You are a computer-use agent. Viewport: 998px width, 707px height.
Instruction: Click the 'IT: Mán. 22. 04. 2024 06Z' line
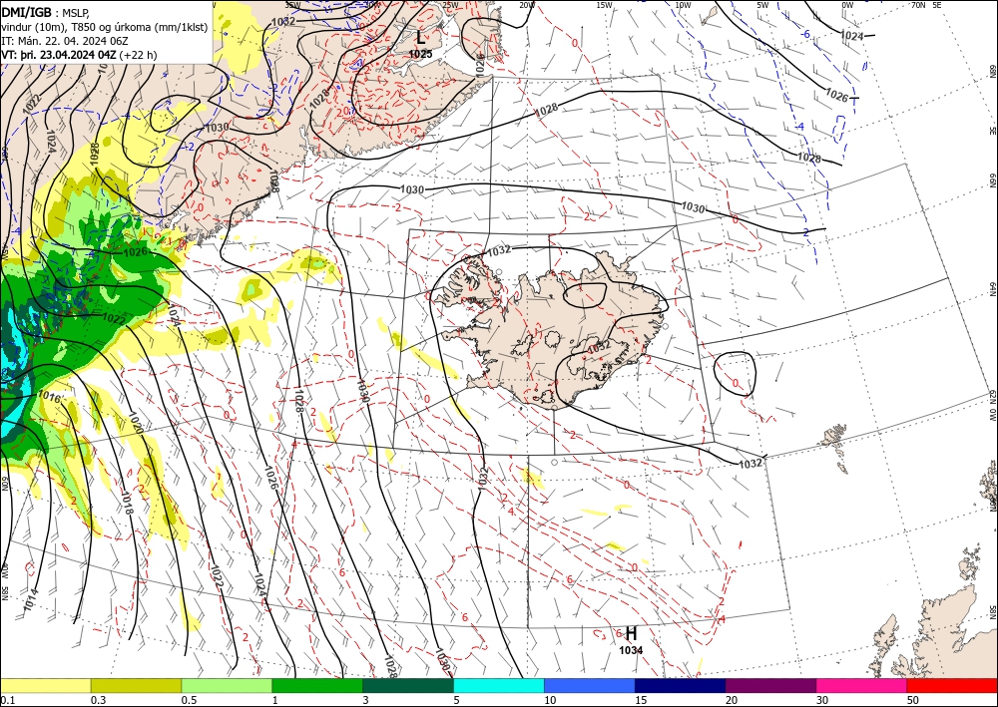point(65,41)
